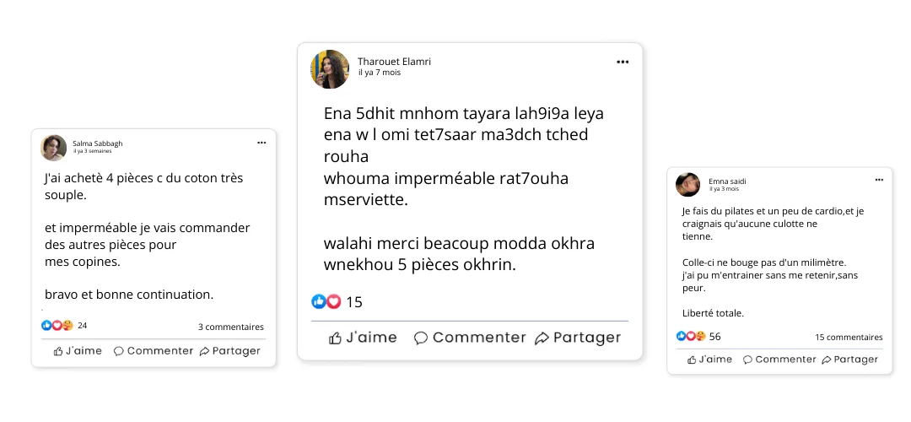911x422 pixels.
Task: Open the reaction icons on Salma Sabbagh's post
Action: [57, 326]
